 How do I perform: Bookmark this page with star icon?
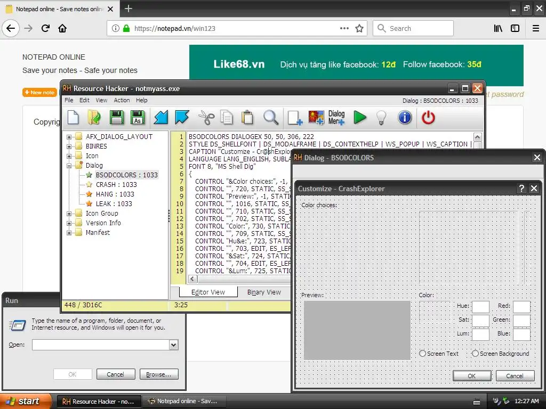coord(359,29)
